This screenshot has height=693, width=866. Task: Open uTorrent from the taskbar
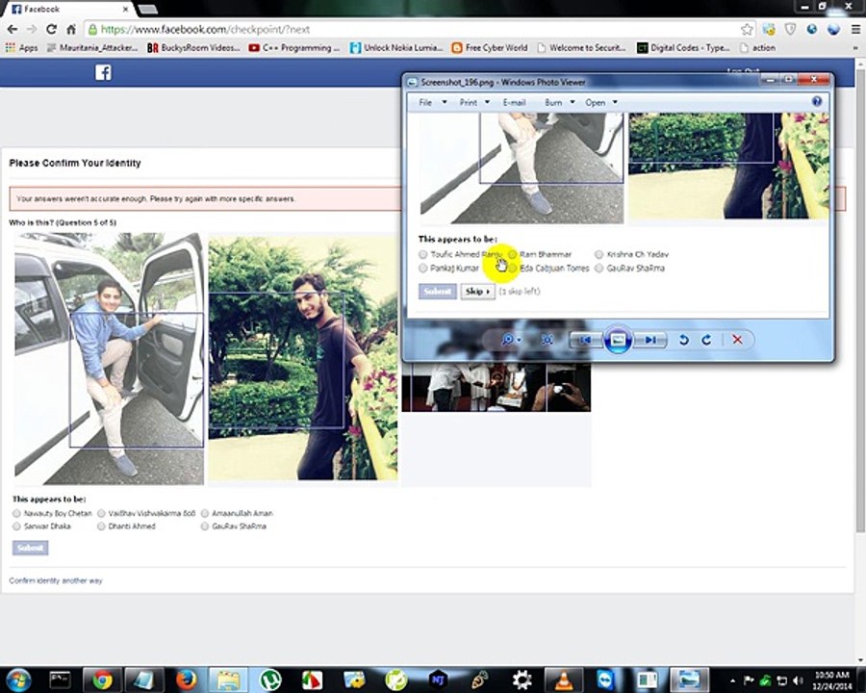pos(270,680)
